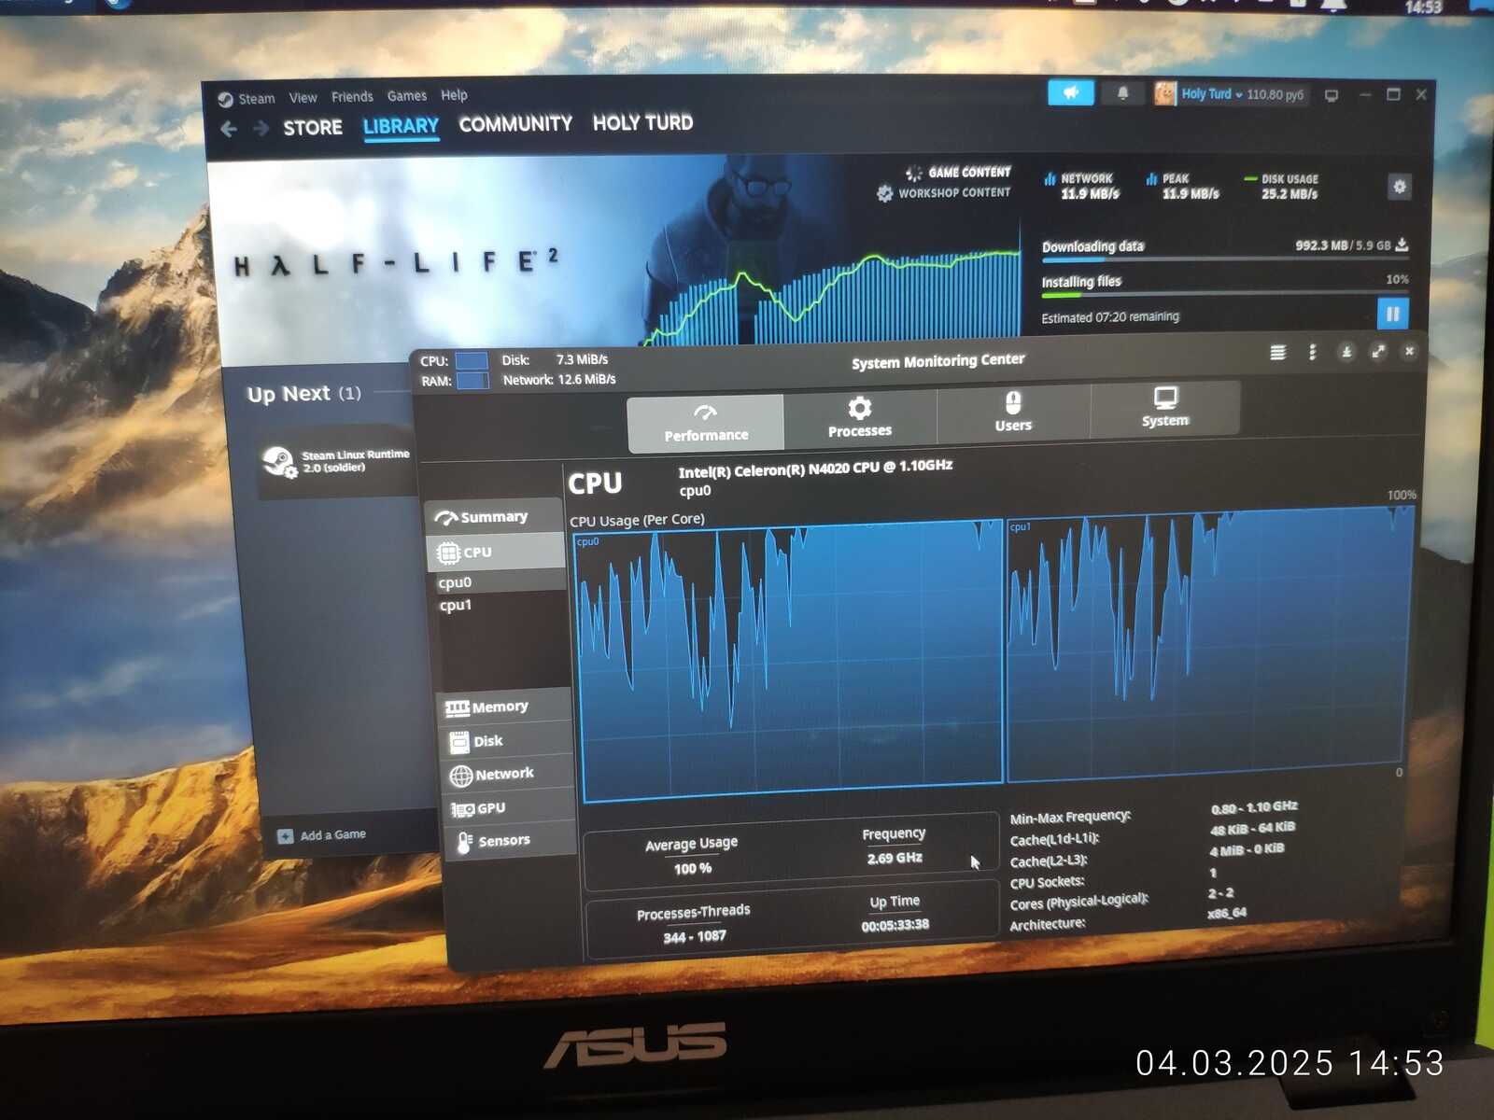Click download icon beside 992.3 MB / 5.9 GB
This screenshot has height=1120, width=1494.
coord(1402,245)
